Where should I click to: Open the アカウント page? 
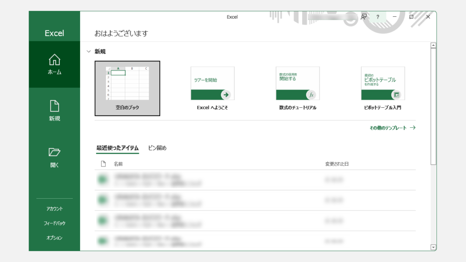[x=54, y=209]
